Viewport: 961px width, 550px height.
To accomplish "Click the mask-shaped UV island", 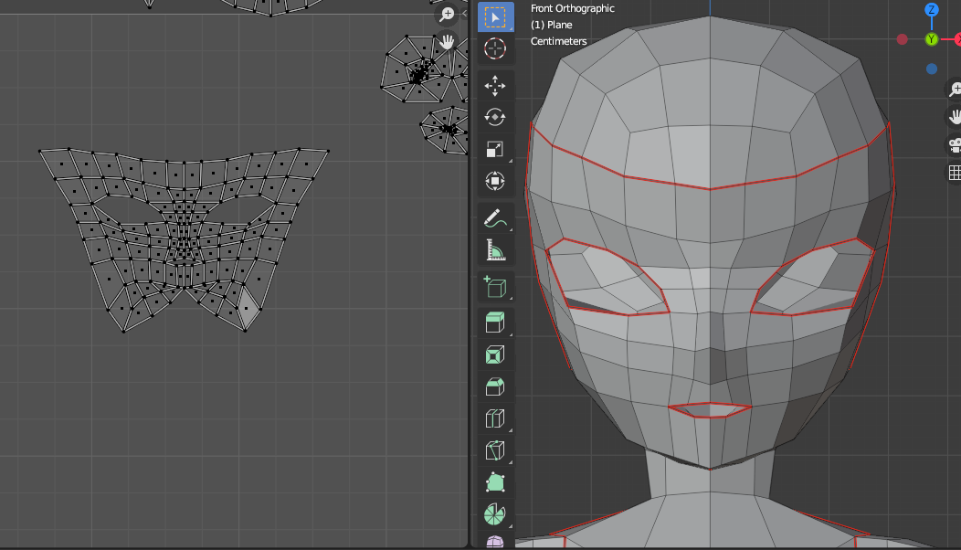I will [184, 239].
